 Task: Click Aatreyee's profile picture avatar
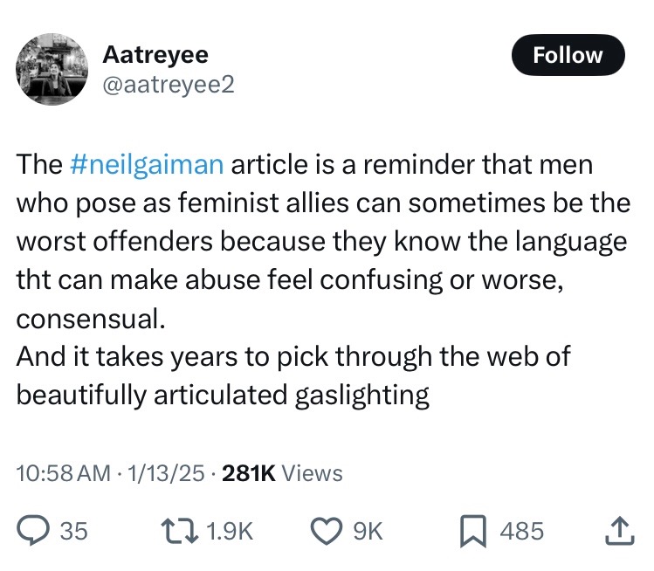tap(52, 70)
